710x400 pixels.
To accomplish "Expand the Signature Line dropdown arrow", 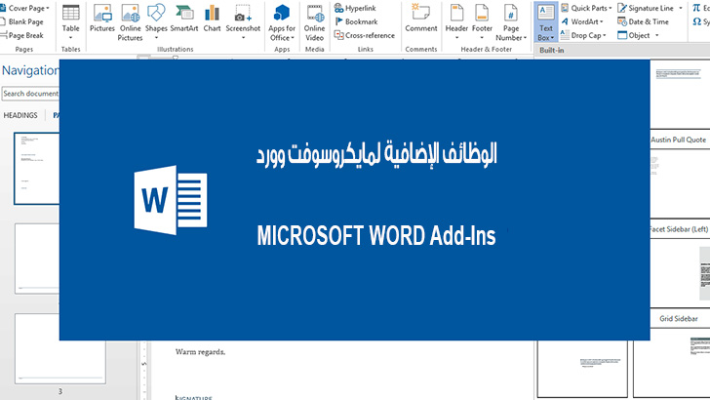I will point(681,8).
